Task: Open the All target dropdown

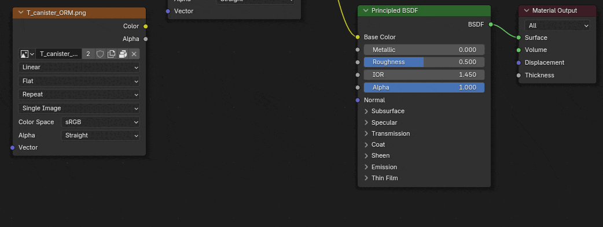Action: [x=557, y=26]
